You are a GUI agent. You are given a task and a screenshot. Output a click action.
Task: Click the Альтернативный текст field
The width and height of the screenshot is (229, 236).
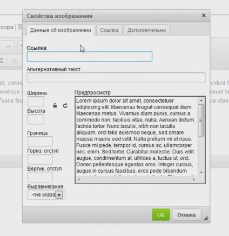point(116,78)
